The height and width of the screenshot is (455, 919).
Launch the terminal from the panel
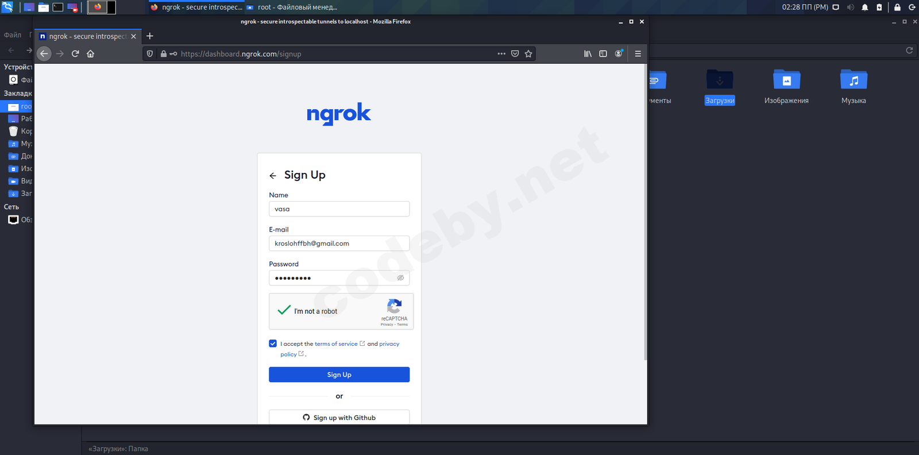click(x=58, y=7)
